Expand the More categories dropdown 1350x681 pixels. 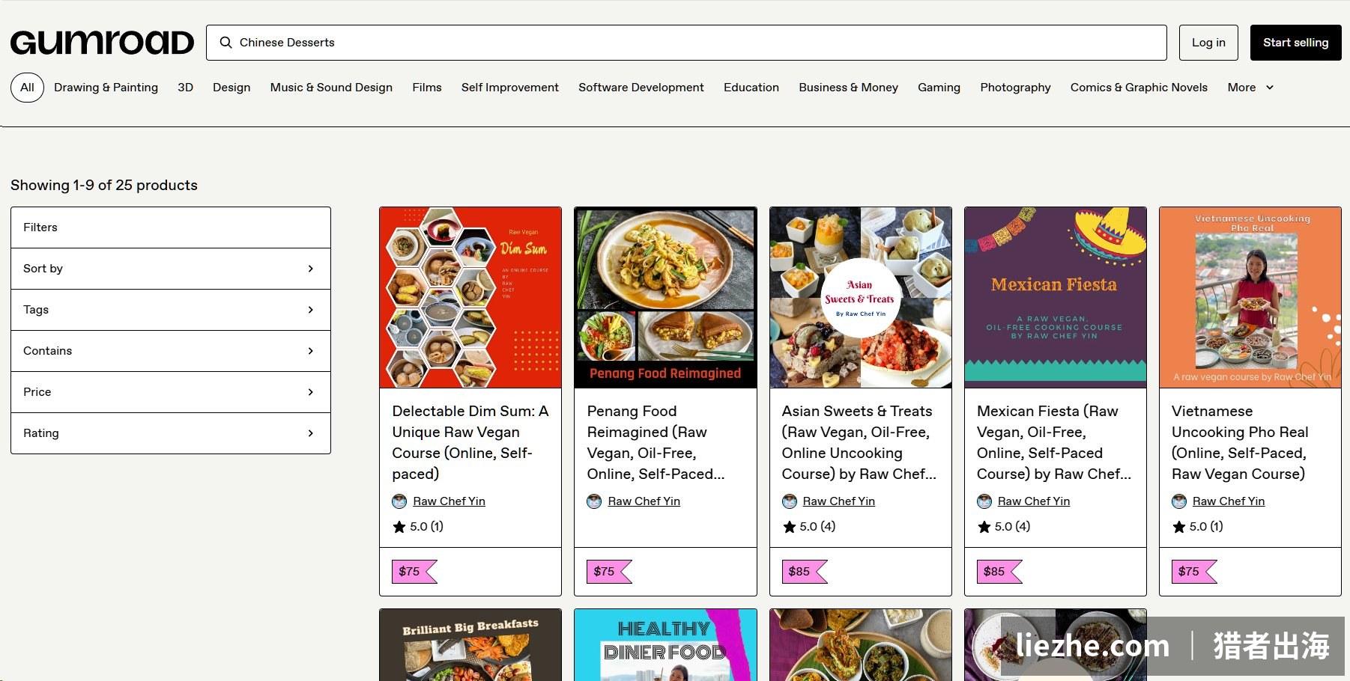tap(1250, 88)
